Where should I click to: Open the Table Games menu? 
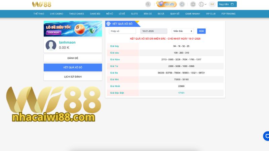click(77, 14)
